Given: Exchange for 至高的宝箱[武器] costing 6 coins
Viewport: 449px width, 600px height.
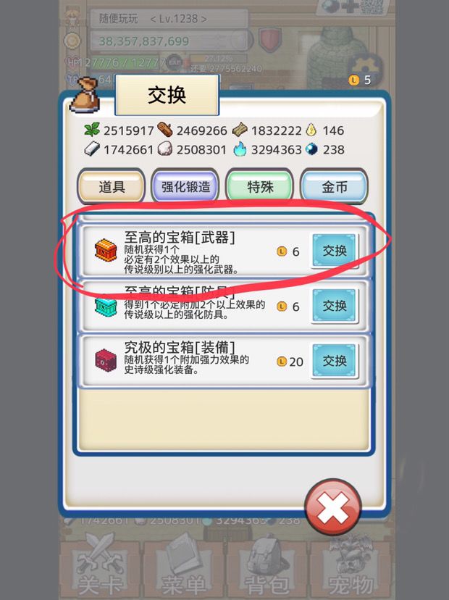Looking at the screenshot, I should 335,251.
